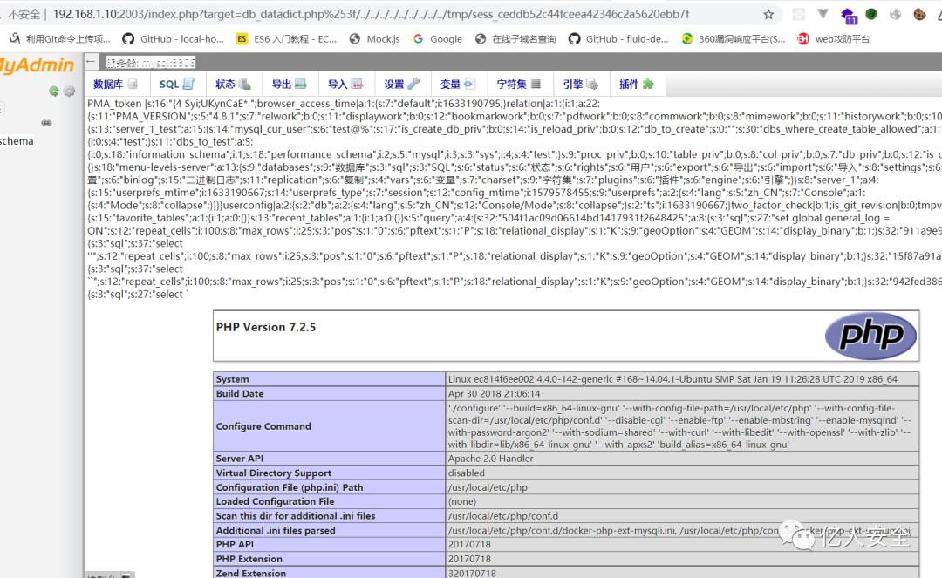Open the ES6 入门教程 bookmark
The image size is (942, 578).
pos(286,39)
